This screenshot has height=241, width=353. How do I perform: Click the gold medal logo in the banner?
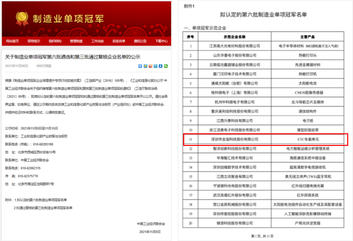22,19
